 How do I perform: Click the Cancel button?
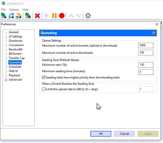point(124,134)
